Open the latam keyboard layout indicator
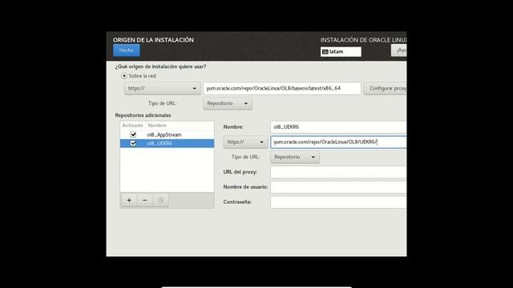This screenshot has width=513, height=288. tap(341, 51)
